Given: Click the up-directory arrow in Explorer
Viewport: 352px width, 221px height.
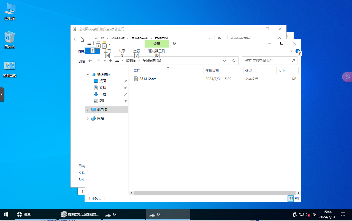Looking at the screenshot, I should point(110,61).
